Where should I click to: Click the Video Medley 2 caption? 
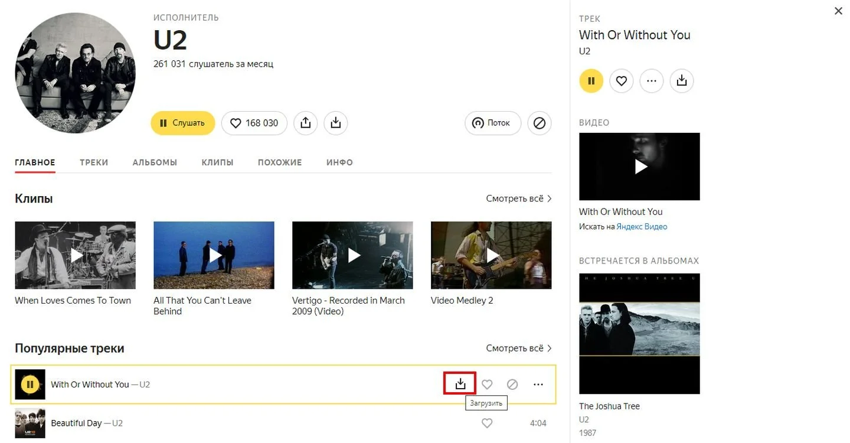click(x=462, y=301)
